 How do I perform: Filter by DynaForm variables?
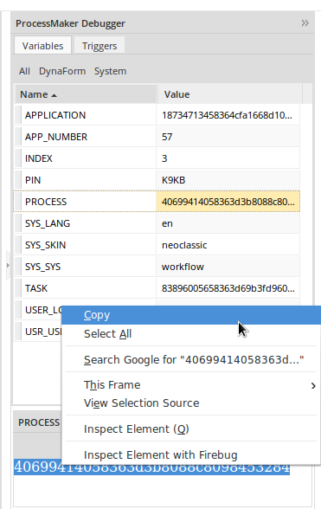coord(62,71)
